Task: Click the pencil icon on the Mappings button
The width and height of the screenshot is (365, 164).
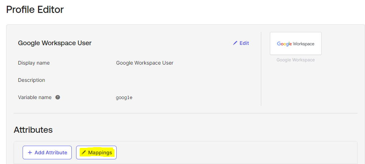Action: click(x=84, y=153)
